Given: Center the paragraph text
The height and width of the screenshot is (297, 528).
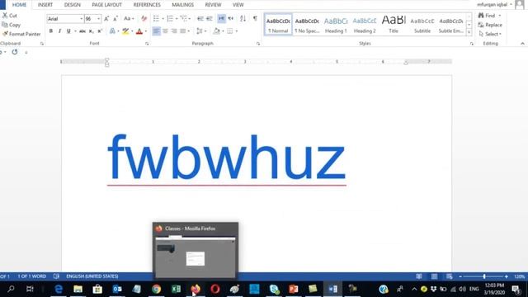Looking at the screenshot, I should click(165, 31).
